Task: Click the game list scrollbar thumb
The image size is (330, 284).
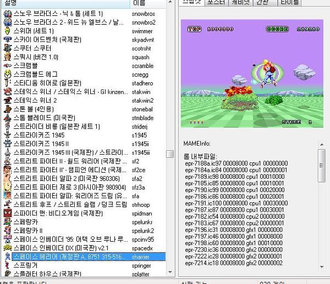Action: [x=170, y=154]
